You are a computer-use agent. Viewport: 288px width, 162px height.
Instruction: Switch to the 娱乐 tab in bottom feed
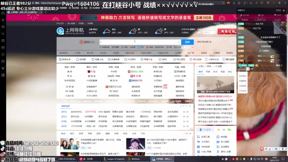click(x=72, y=134)
